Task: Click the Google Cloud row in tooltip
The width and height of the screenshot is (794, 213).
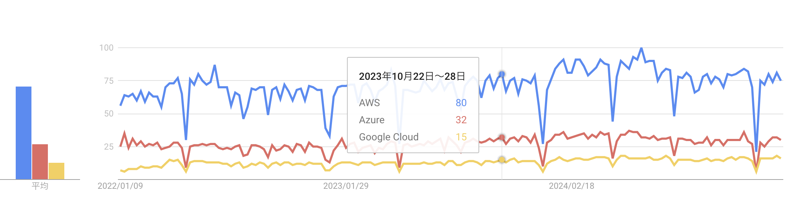Action: click(413, 137)
